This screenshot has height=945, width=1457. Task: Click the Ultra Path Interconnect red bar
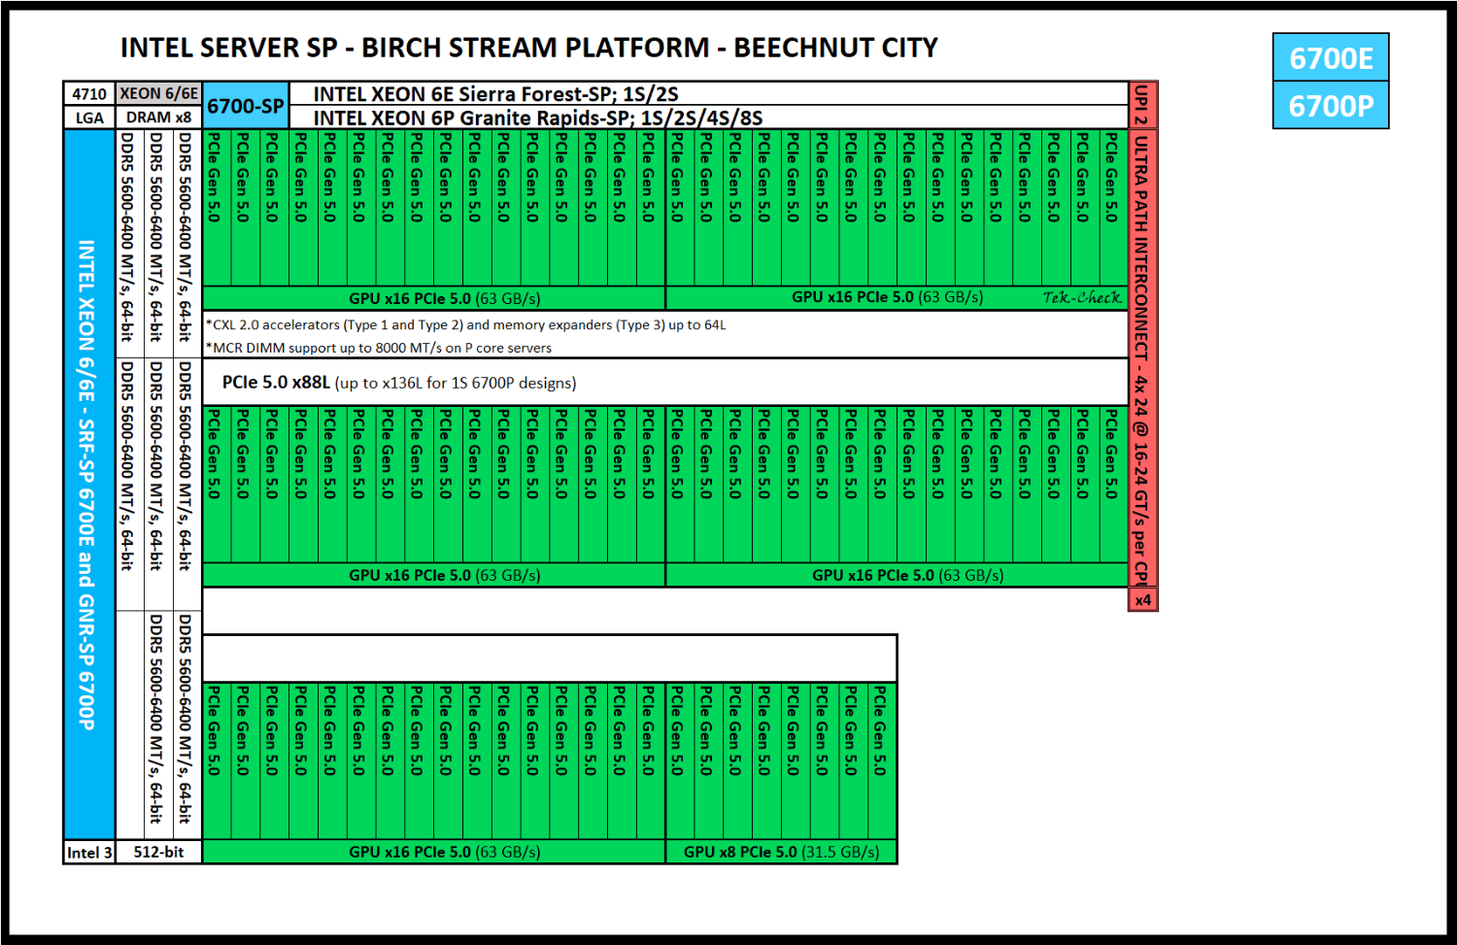(1142, 358)
